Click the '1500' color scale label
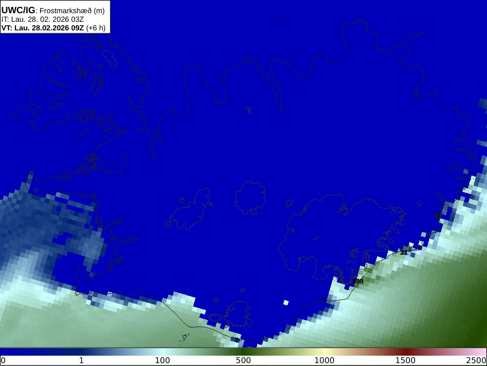The width and height of the screenshot is (487, 366). (x=405, y=361)
